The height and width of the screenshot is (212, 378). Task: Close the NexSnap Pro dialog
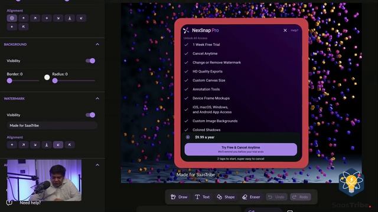tap(285, 30)
